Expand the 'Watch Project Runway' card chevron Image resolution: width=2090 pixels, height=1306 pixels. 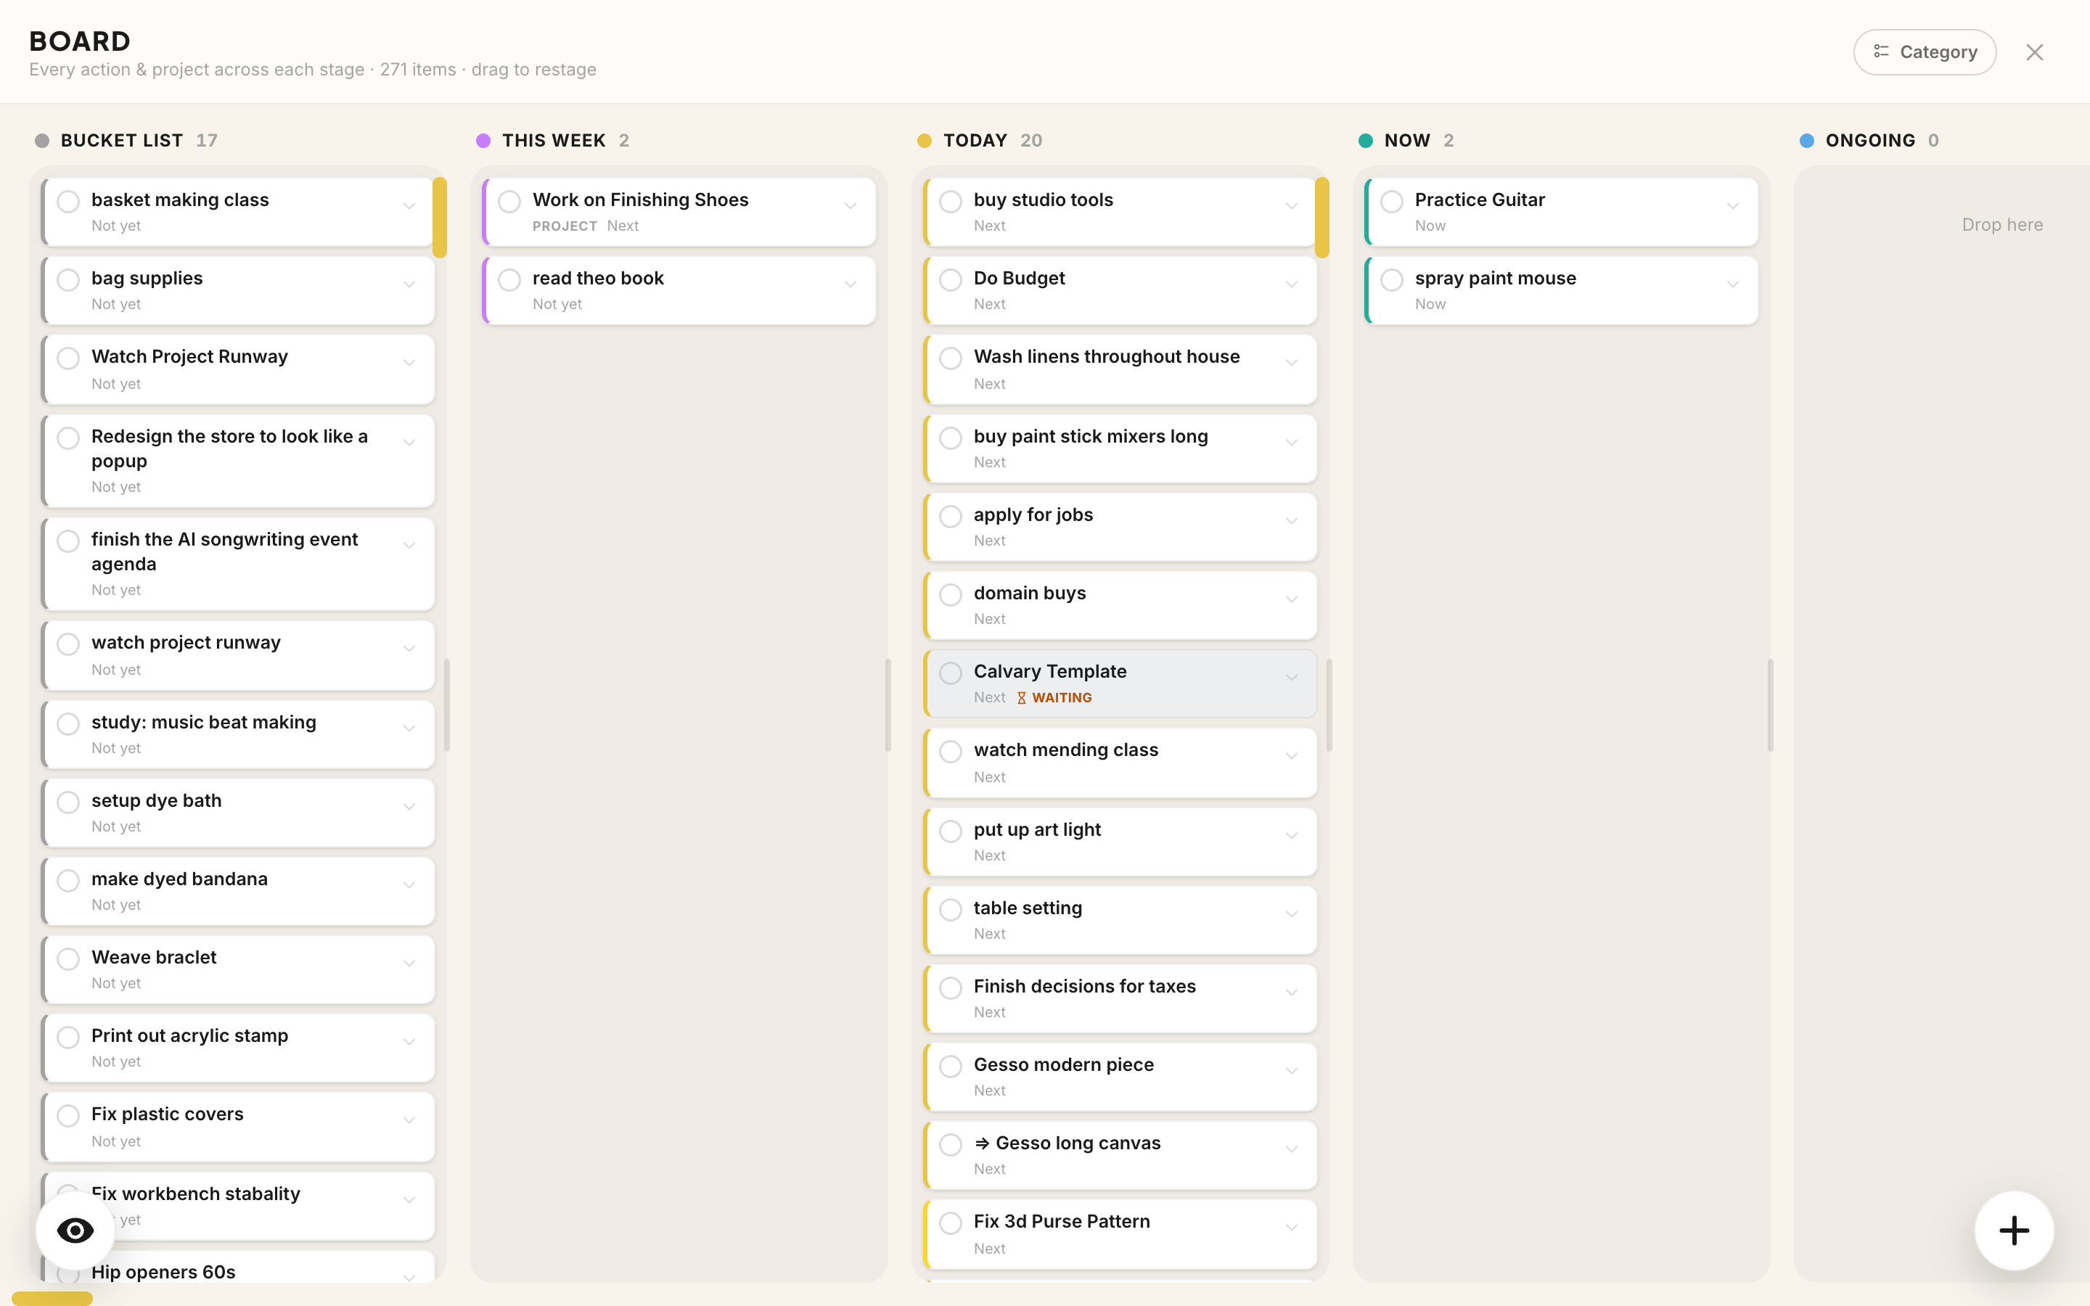click(x=409, y=363)
